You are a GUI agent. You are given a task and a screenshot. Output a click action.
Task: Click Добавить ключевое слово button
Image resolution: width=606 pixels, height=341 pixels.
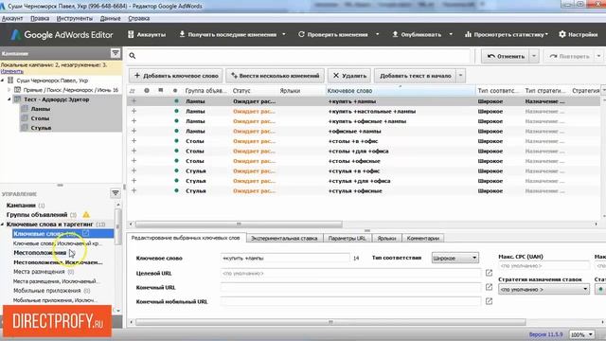pyautogui.click(x=176, y=76)
